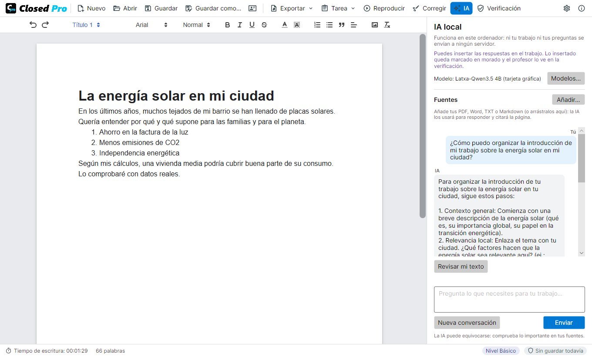Open the student ID card icon
Image resolution: width=592 pixels, height=357 pixels.
point(252,8)
